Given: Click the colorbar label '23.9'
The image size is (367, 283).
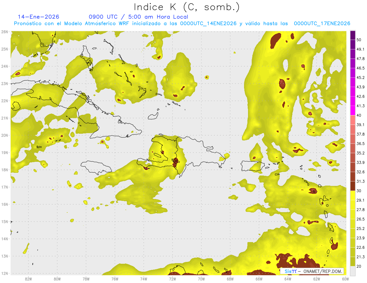Looking at the screenshot, I should [361, 238].
